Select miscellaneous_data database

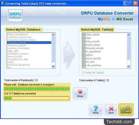29,59
